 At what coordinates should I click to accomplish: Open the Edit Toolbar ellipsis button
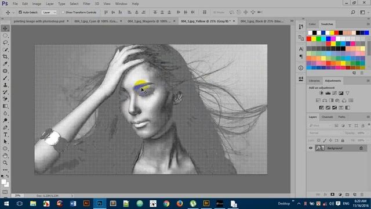coord(5,170)
